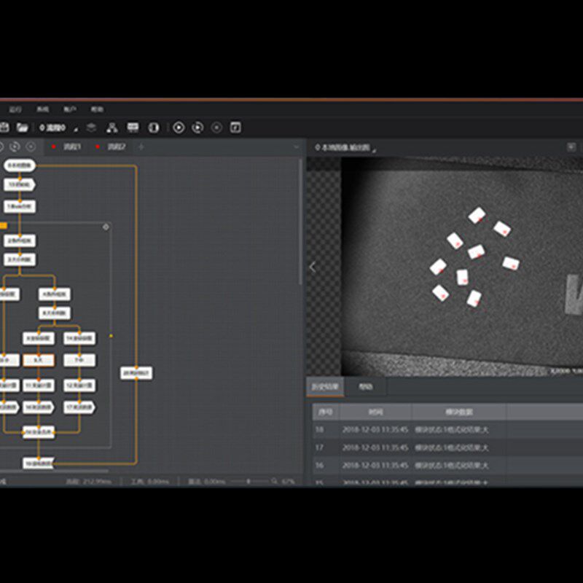This screenshot has height=583, width=583.
Task: Run the solution once with the play icon
Action: [179, 128]
